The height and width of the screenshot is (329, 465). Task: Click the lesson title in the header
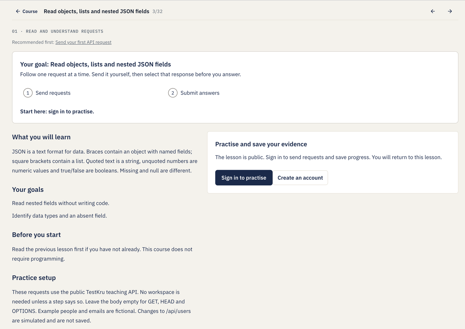point(96,11)
